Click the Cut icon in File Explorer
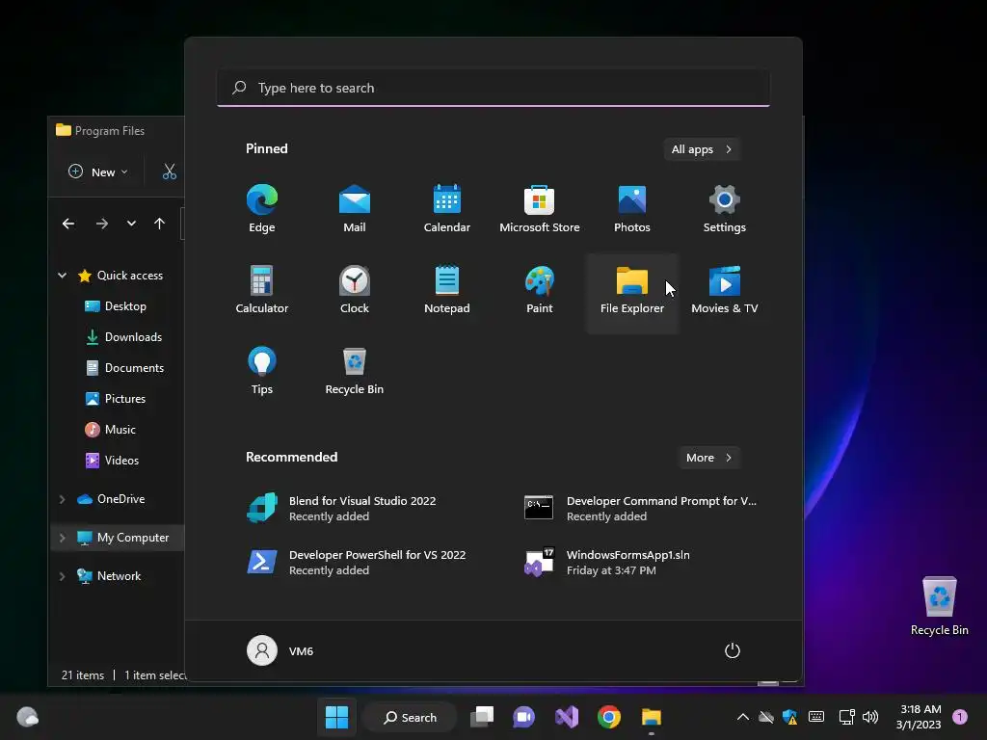The width and height of the screenshot is (987, 740). coord(170,172)
